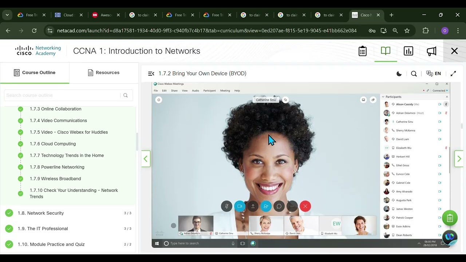Open the Chrome profile avatar
Screen dimensions: 466x262
pos(445,31)
